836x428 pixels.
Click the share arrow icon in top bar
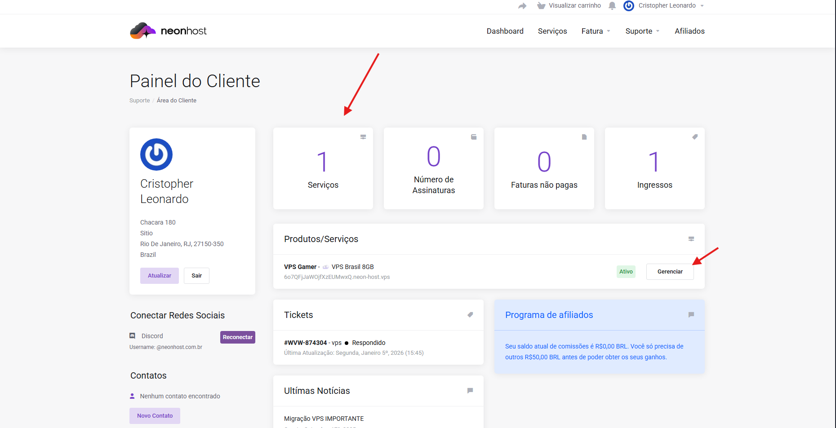tap(522, 6)
